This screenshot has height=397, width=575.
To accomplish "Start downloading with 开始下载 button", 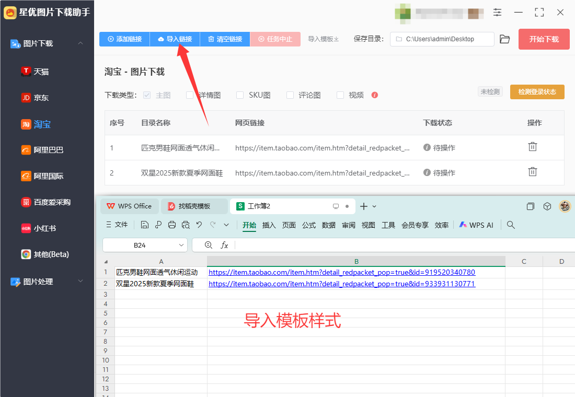I will [x=544, y=39].
